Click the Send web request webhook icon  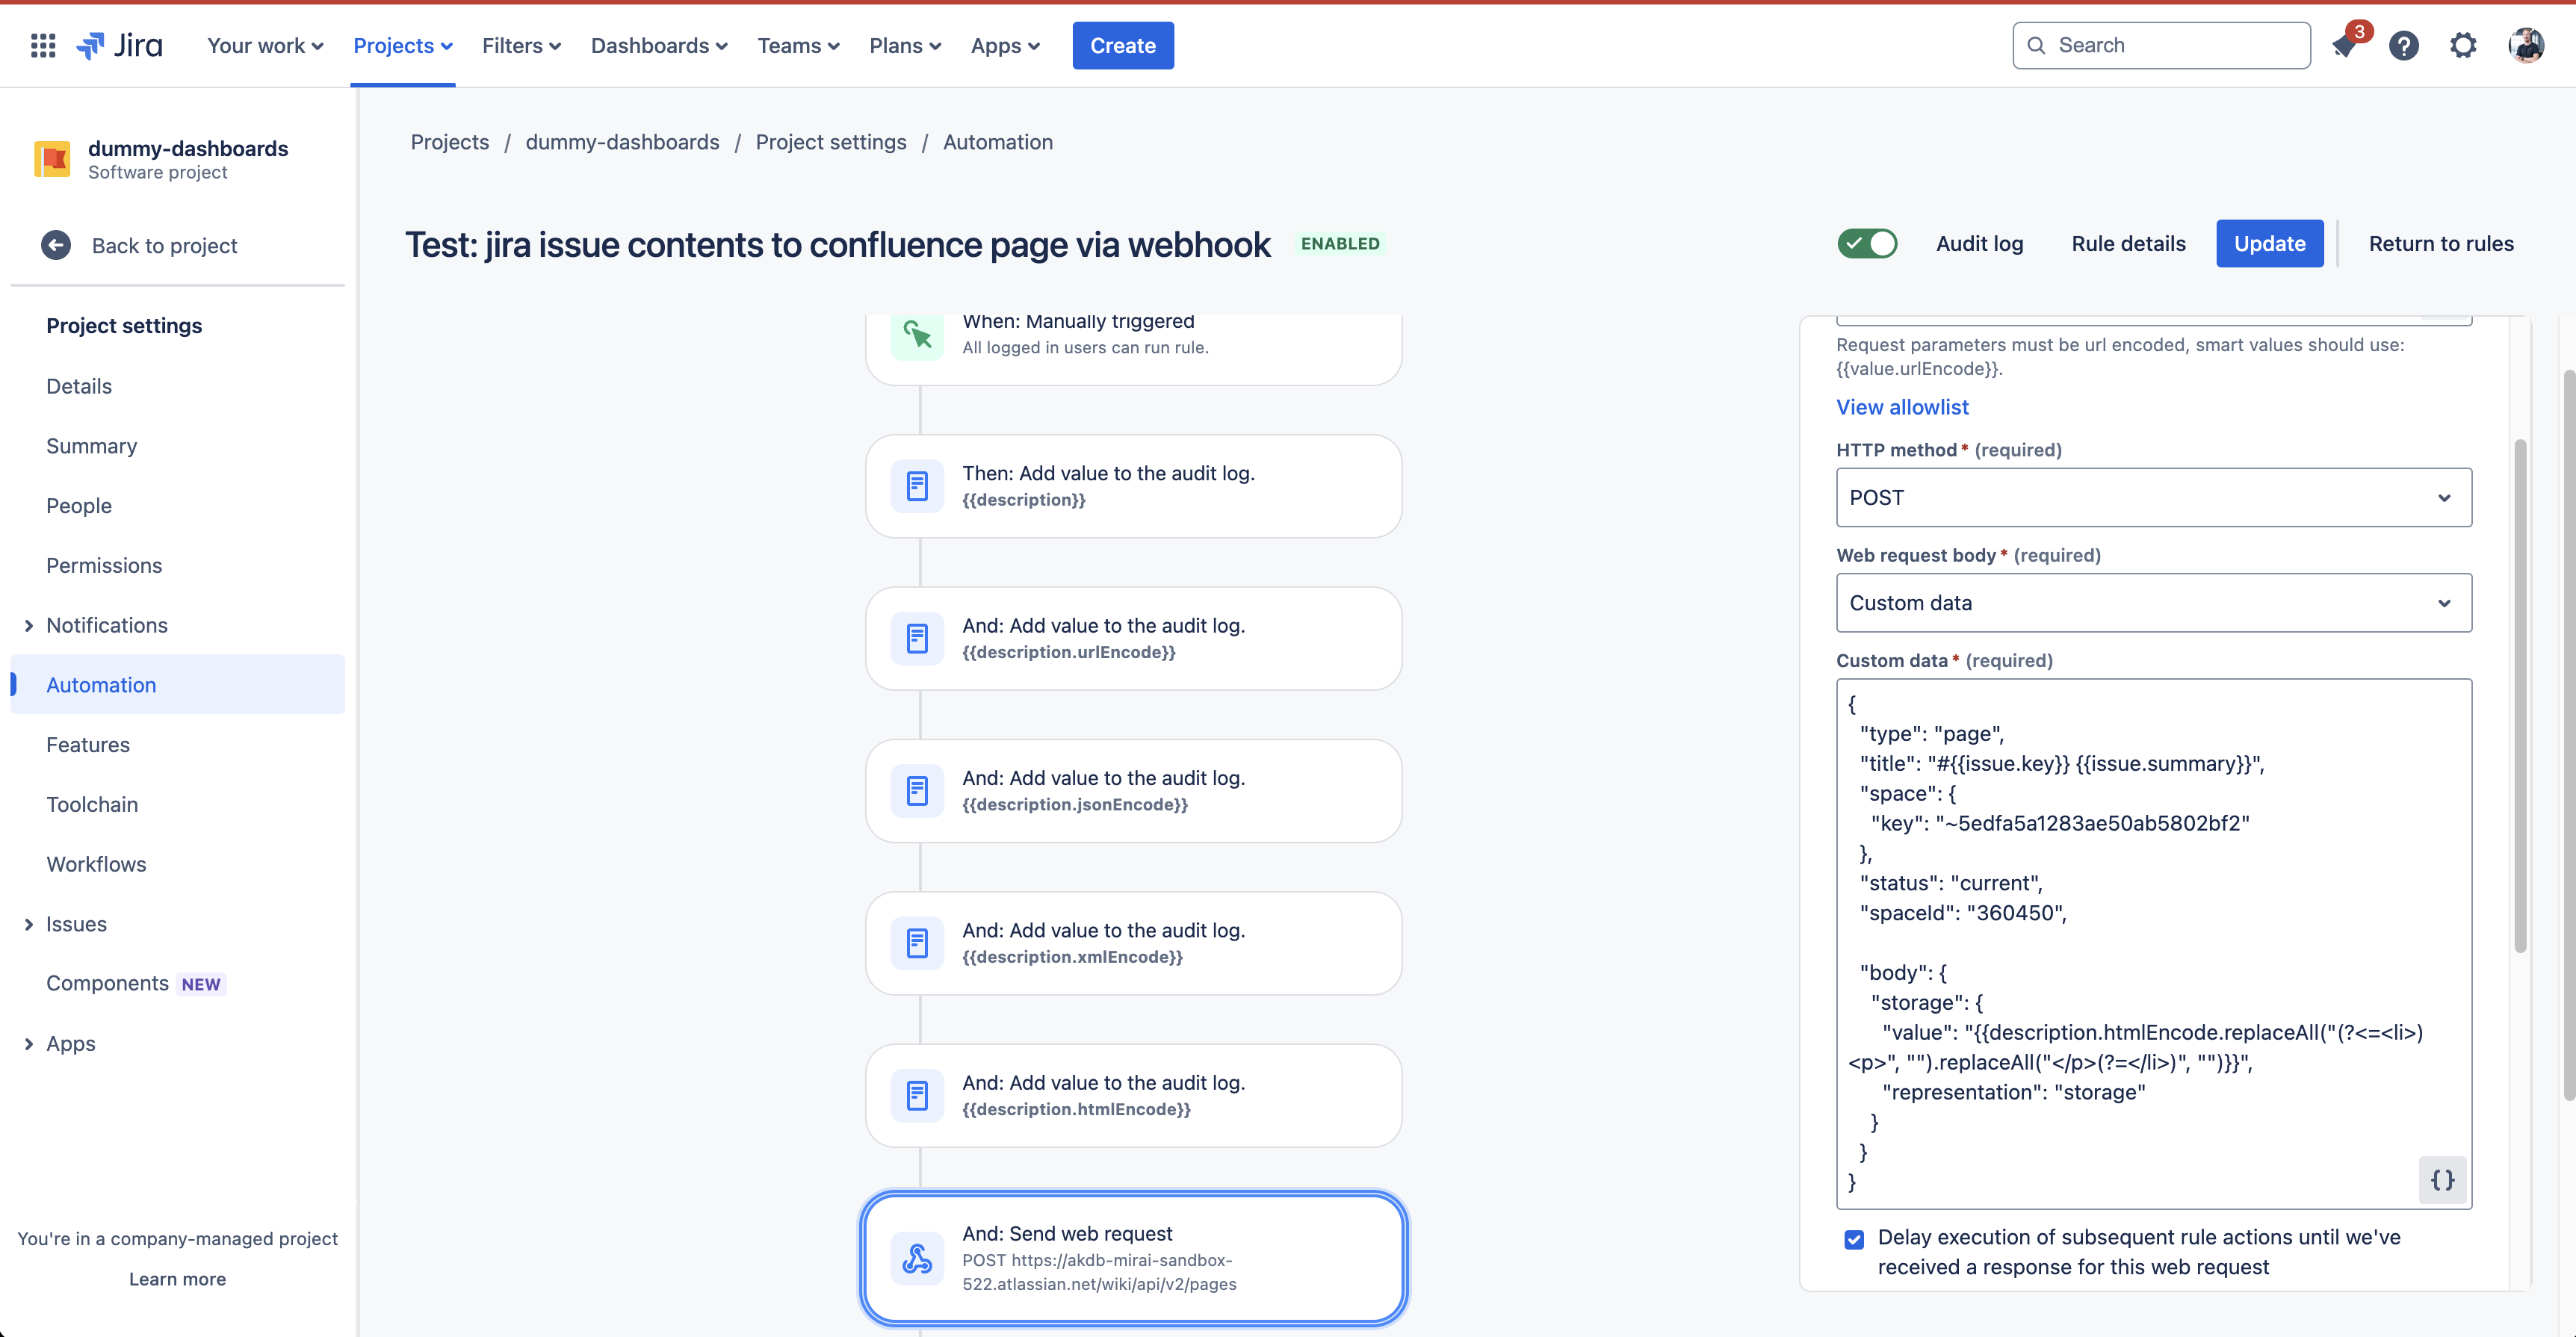(x=917, y=1258)
